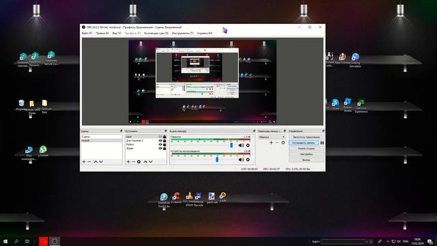Open the Файл menu
This screenshot has width=437, height=246.
click(x=87, y=33)
